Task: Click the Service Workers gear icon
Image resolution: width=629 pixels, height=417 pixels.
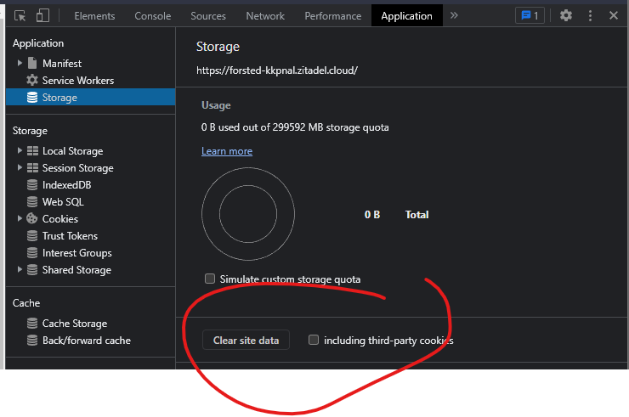Action: coord(32,80)
